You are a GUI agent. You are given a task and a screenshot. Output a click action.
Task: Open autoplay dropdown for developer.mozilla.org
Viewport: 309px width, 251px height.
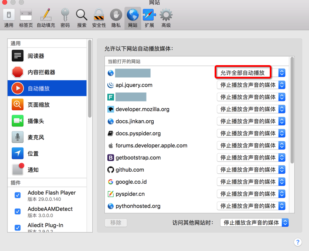251,109
